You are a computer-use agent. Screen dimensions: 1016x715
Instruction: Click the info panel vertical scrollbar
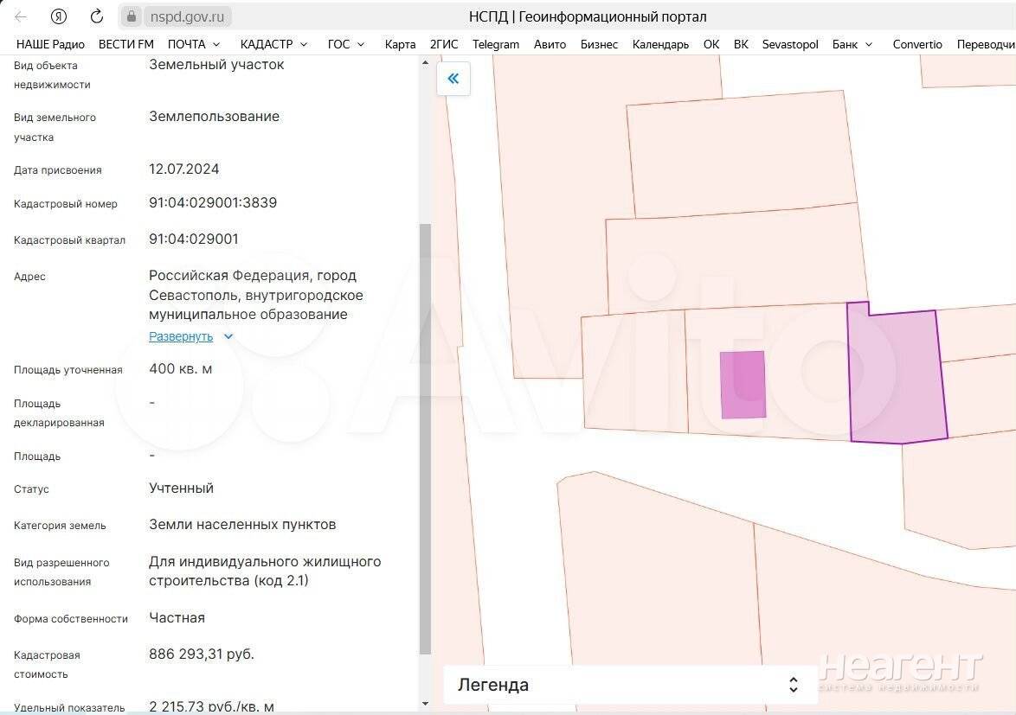pos(425,438)
